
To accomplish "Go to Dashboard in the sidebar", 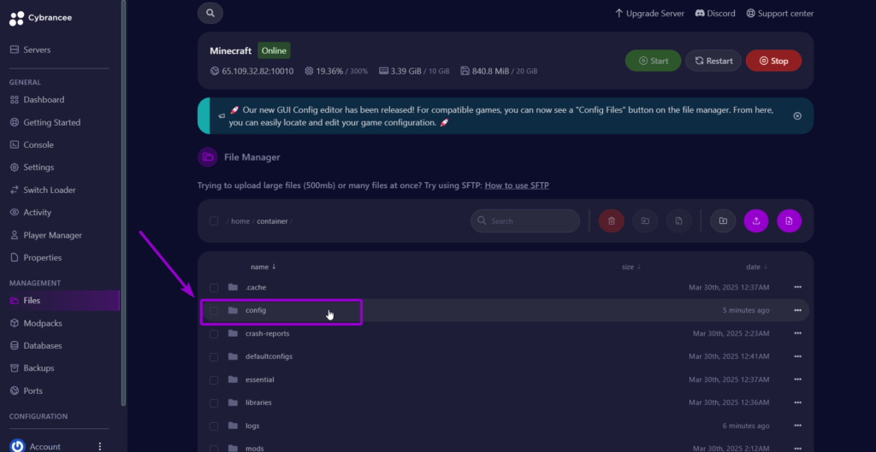I will click(x=37, y=99).
